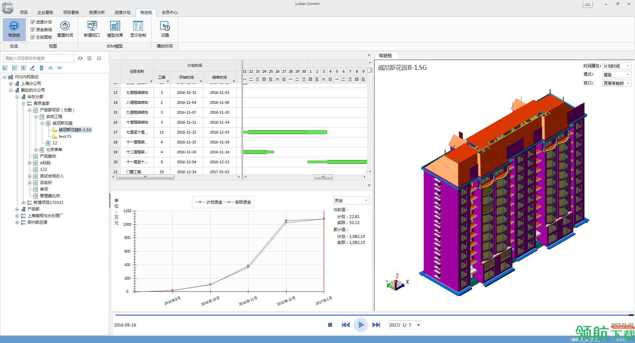Uncheck the 进度计划 checkbox
Screen dimensions: 635x343
(32, 22)
